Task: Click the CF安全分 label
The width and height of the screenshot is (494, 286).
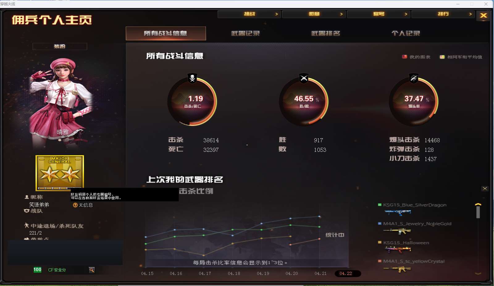Action: (57, 270)
